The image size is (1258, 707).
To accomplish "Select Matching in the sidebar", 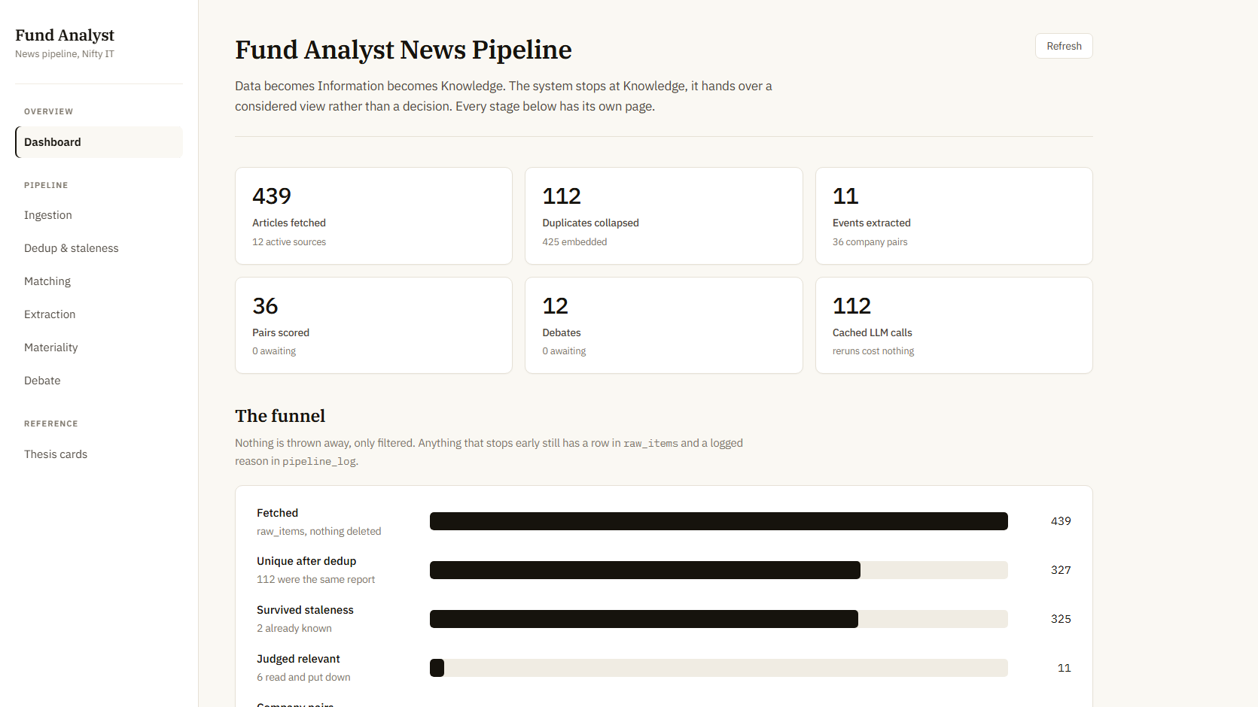I will pos(99,281).
